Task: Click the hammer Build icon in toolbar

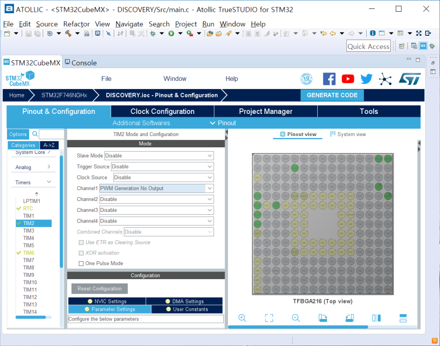Action: click(x=68, y=33)
